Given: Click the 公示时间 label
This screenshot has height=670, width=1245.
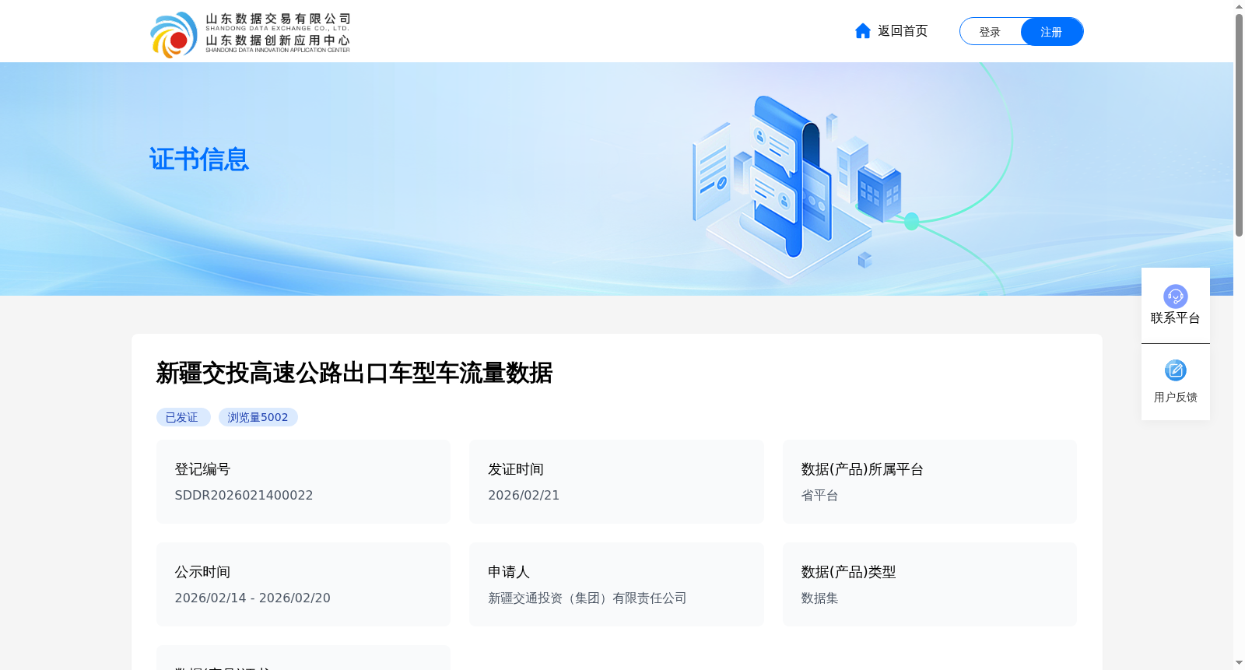Looking at the screenshot, I should [x=202, y=572].
